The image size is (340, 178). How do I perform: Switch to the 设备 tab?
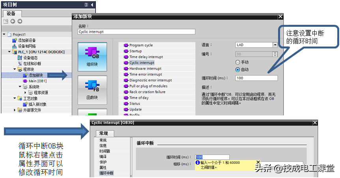(x=11, y=13)
